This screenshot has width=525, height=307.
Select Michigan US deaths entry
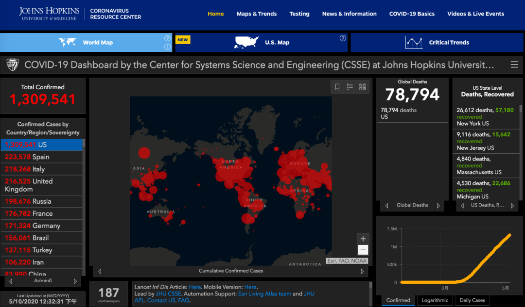[486, 190]
